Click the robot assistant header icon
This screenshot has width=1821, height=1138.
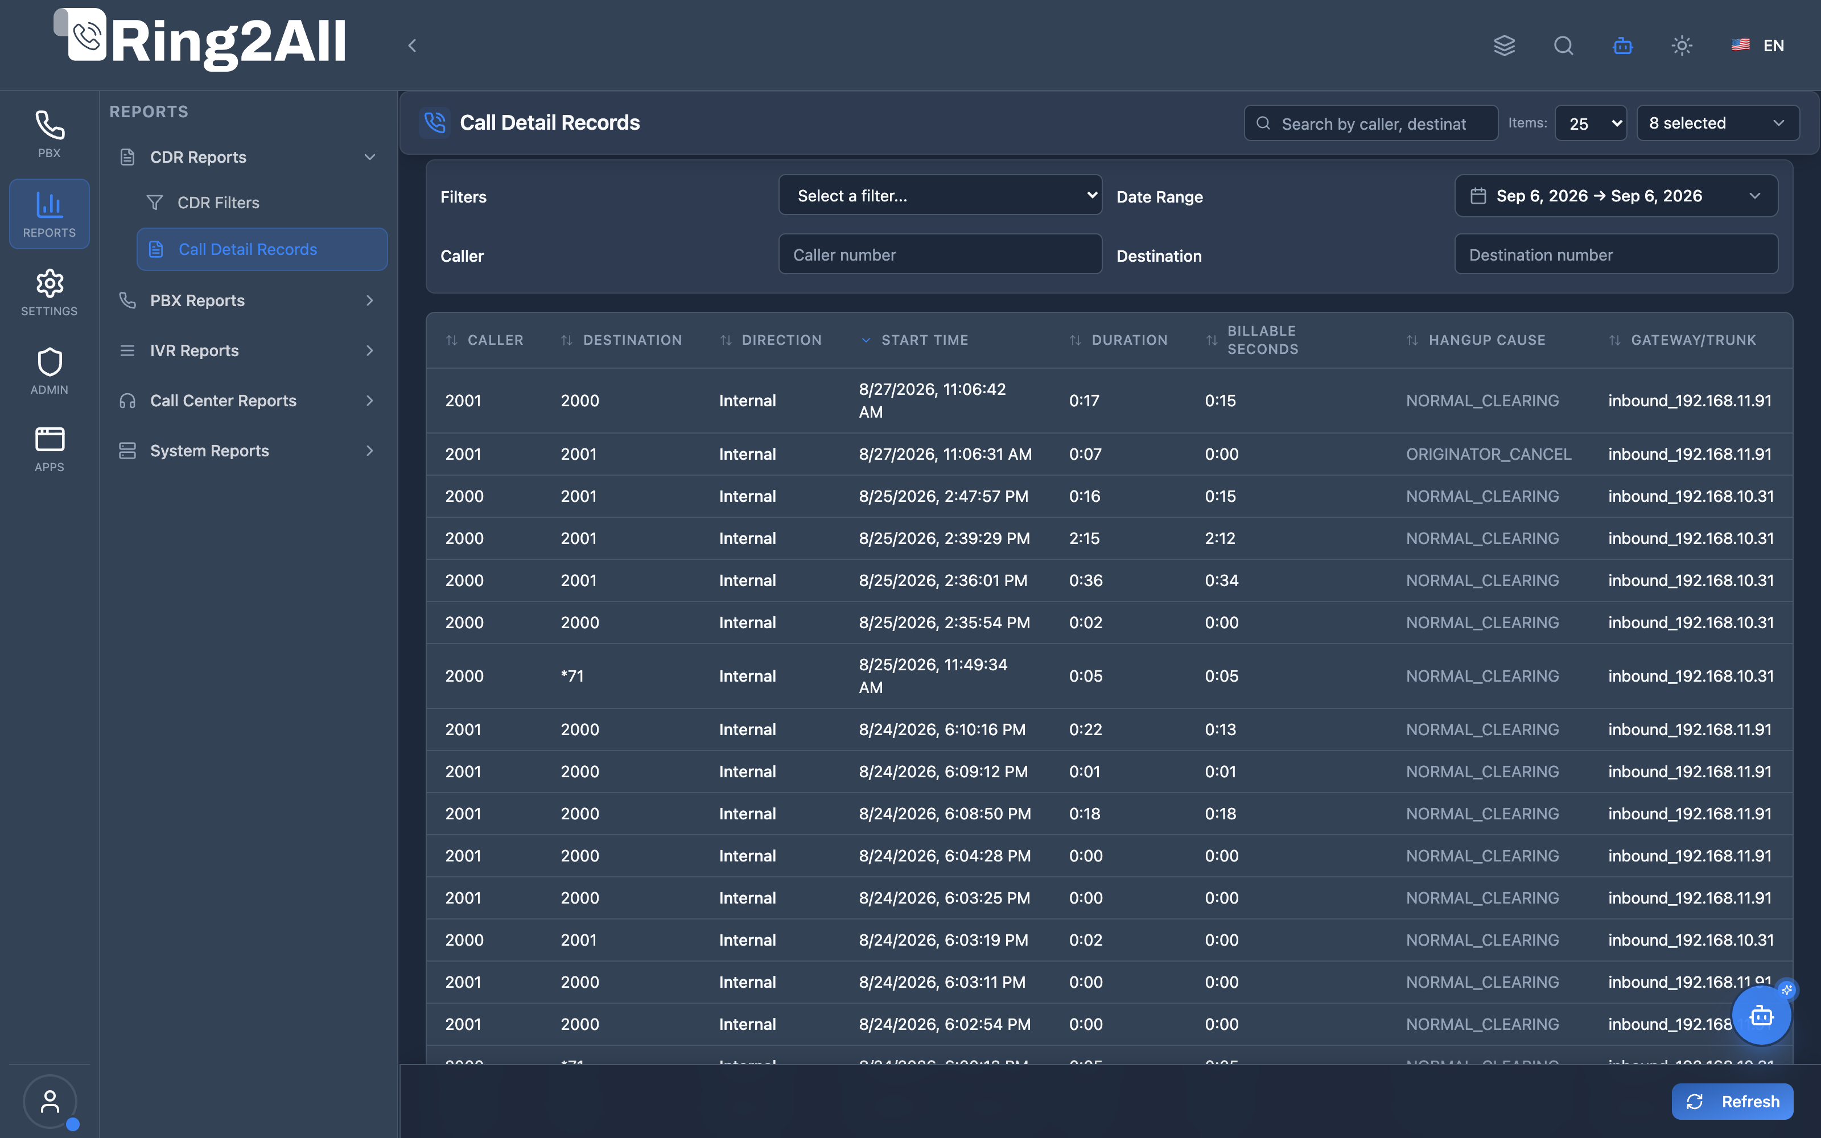tap(1623, 46)
